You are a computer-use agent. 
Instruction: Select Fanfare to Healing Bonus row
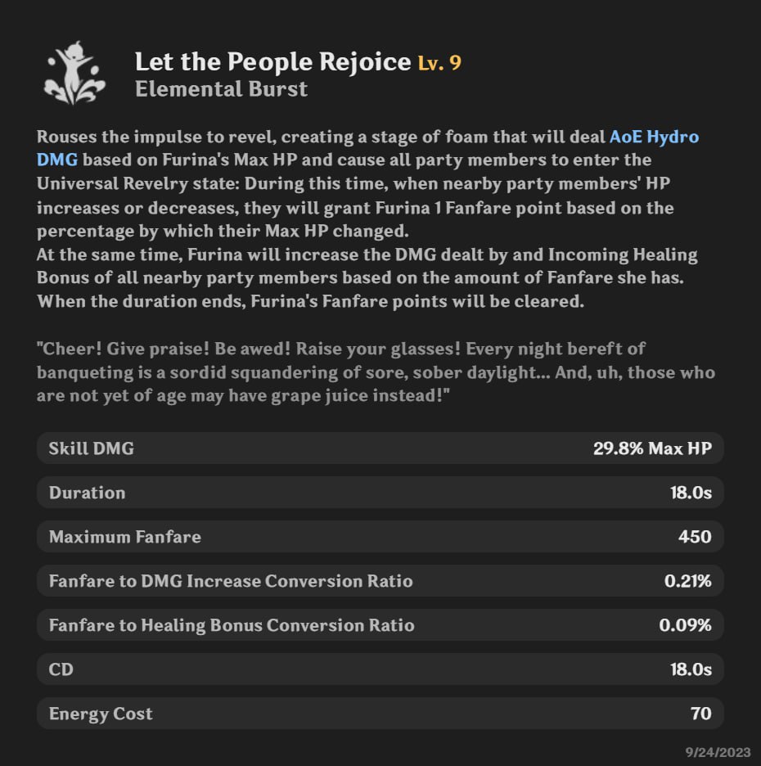[380, 625]
